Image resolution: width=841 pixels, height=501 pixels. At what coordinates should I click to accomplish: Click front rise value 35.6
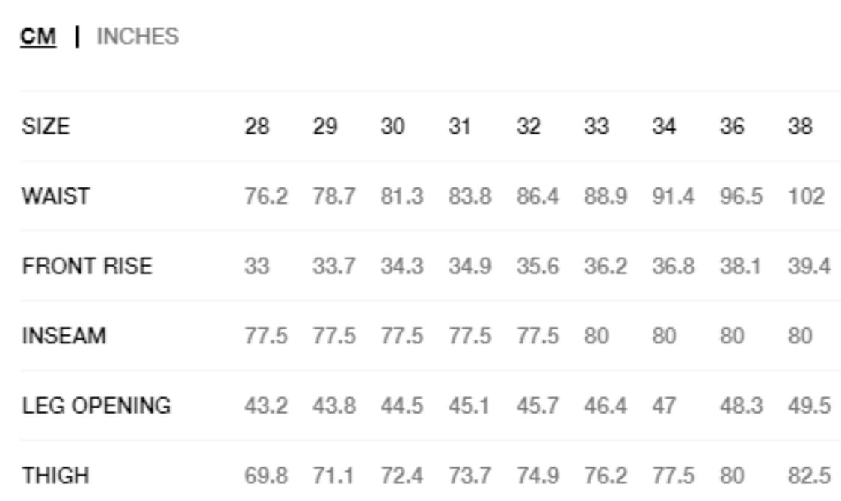pos(537,266)
